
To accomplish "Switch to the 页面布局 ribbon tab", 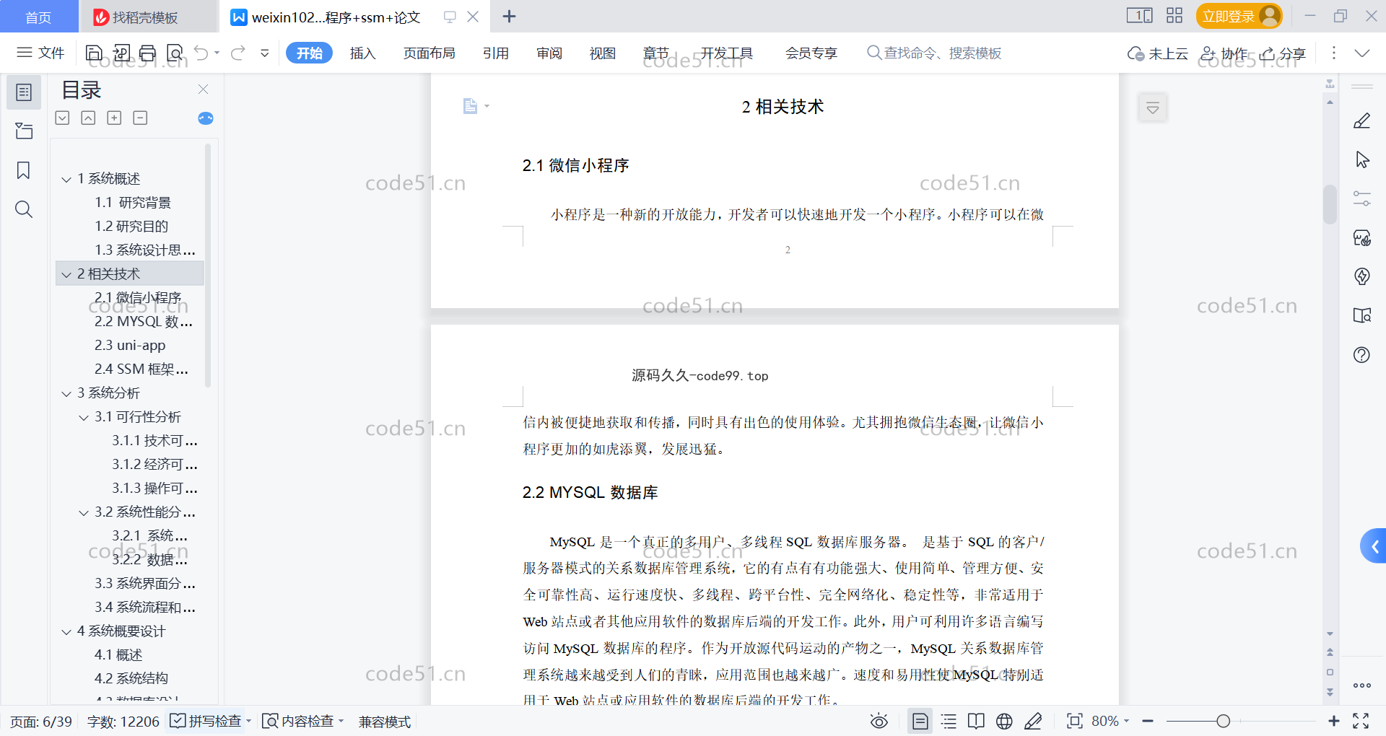I will 429,53.
